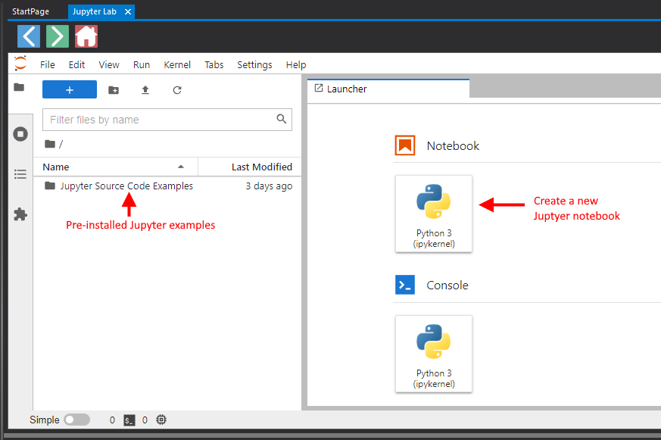Create a new folder in file browser
Viewport: 661px width, 440px height.
pyautogui.click(x=114, y=90)
